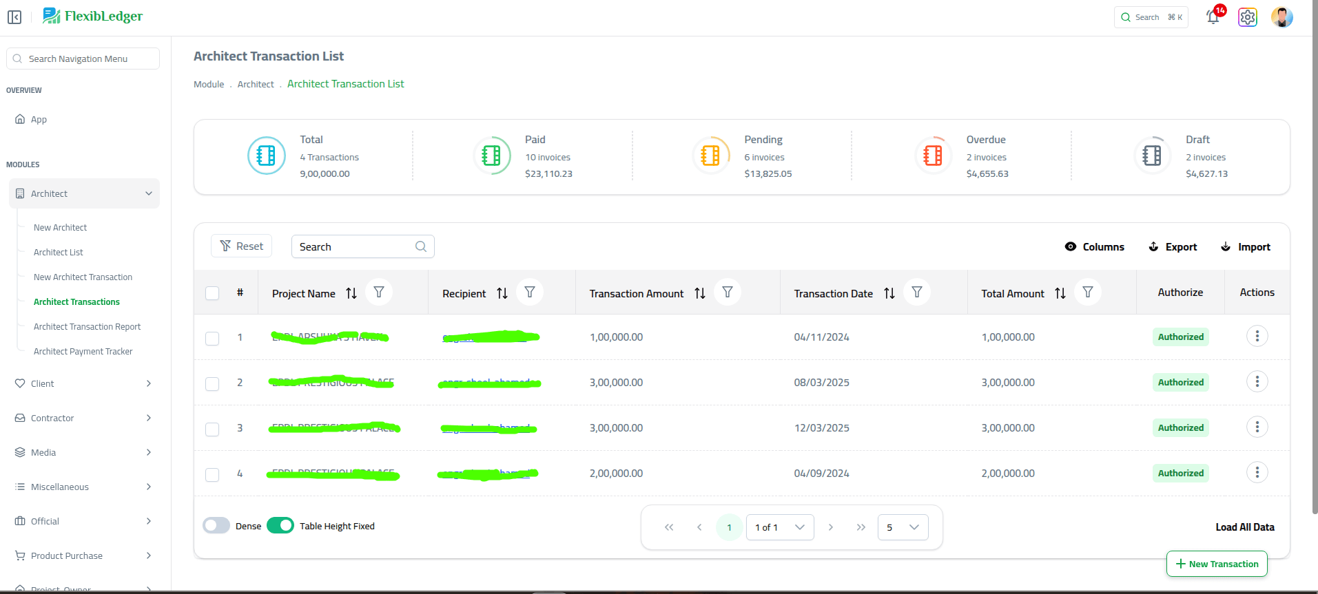Viewport: 1318px width, 594px height.
Task: Select Architect List in the sidebar
Action: (59, 253)
